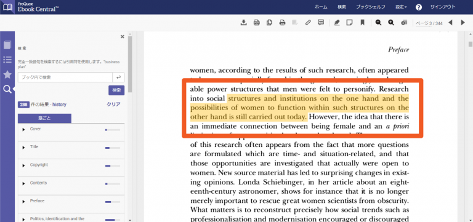This screenshot has height=222, width=473.
Task: Click サインアウト to sign out
Action: [443, 7]
